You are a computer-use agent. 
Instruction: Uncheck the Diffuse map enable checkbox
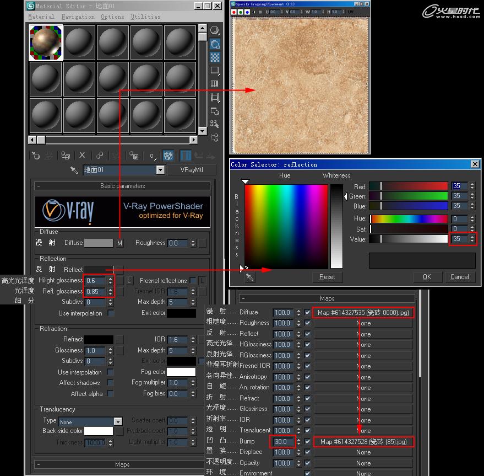pos(307,312)
